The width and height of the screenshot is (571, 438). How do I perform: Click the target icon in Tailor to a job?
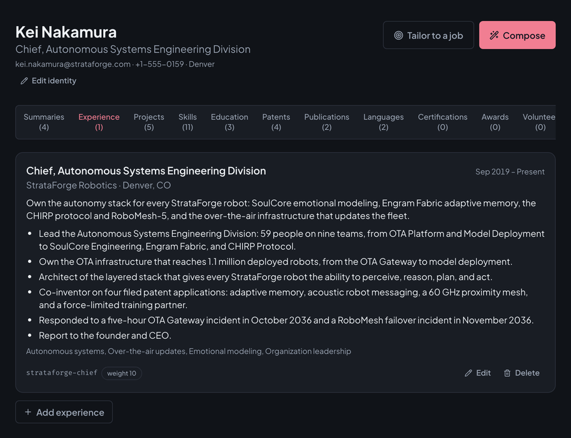coord(398,35)
